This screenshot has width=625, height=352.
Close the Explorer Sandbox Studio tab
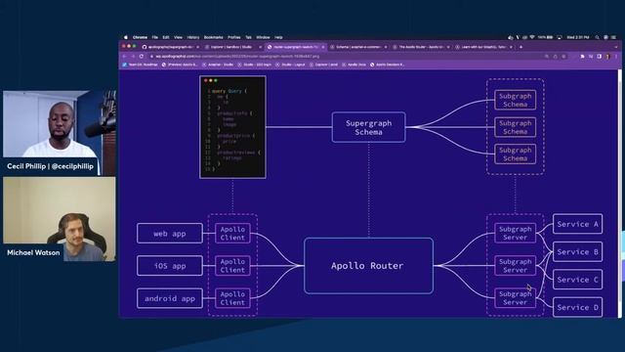click(x=260, y=47)
